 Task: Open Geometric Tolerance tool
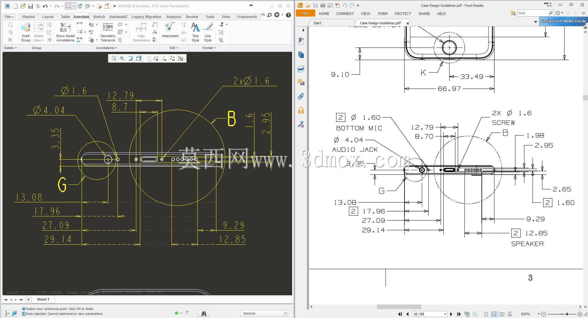pyautogui.click(x=108, y=32)
